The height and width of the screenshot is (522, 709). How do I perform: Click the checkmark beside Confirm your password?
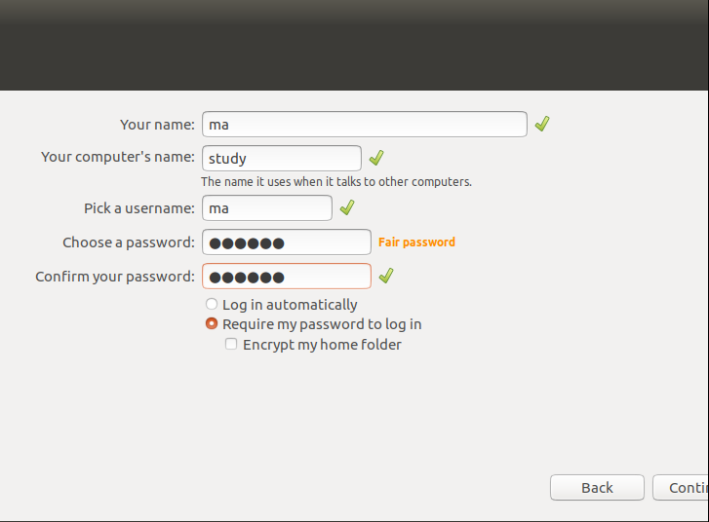[x=386, y=276]
